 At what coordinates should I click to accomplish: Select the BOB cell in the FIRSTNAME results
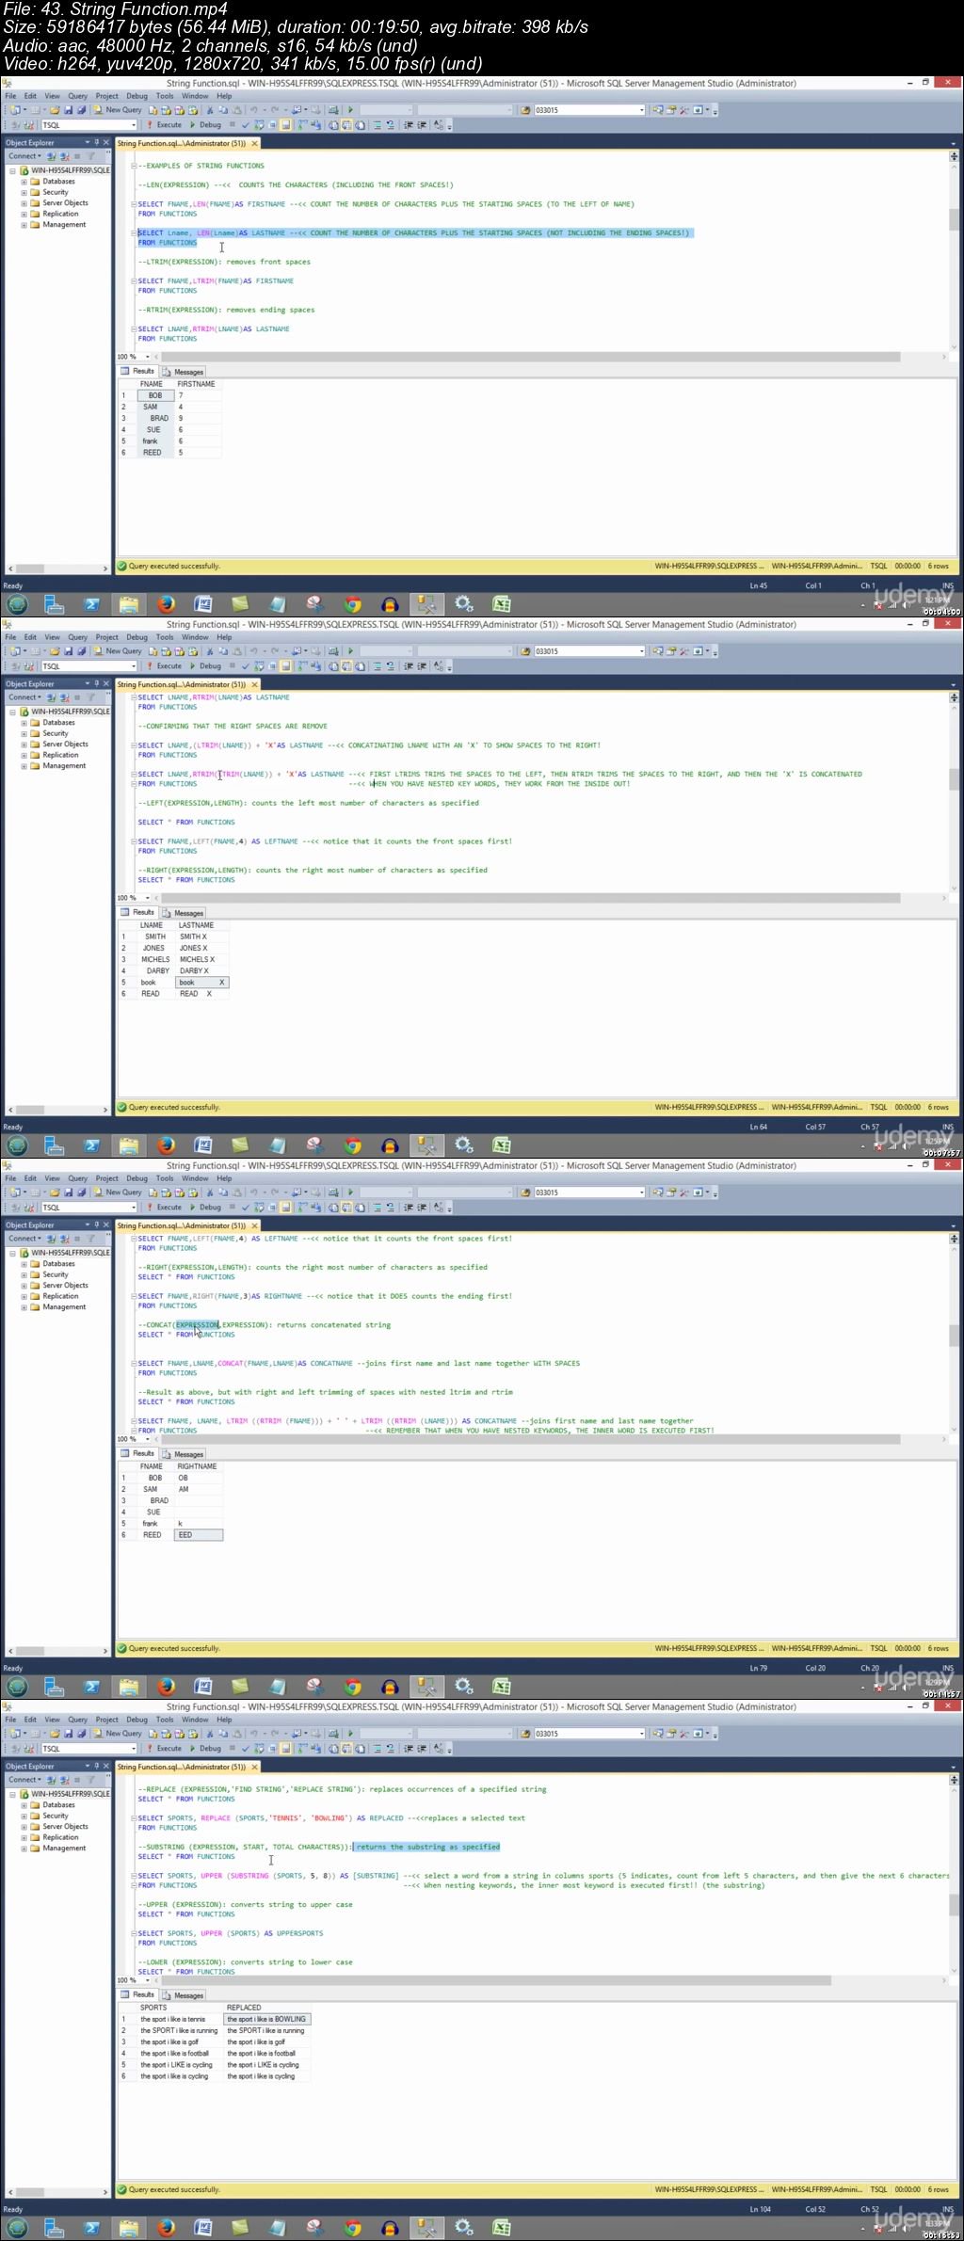pyautogui.click(x=155, y=395)
